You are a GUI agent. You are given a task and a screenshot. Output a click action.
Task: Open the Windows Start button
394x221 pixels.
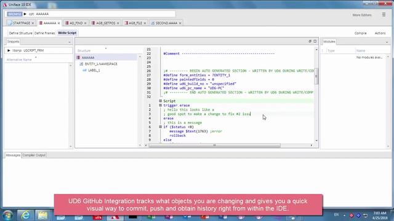[x=7, y=215]
